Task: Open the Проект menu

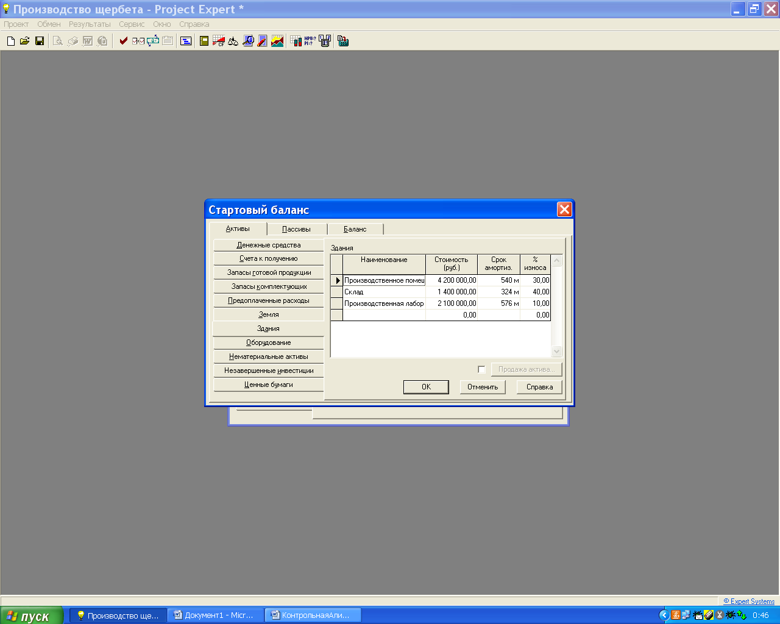Action: coord(16,24)
